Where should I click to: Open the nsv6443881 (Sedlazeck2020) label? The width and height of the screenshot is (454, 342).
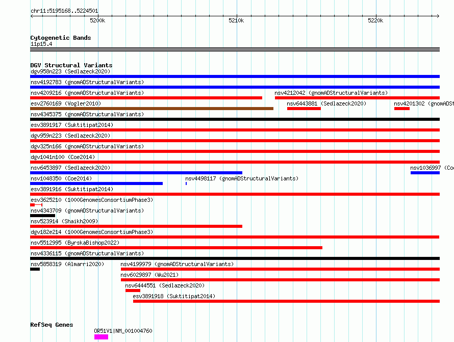(326, 103)
